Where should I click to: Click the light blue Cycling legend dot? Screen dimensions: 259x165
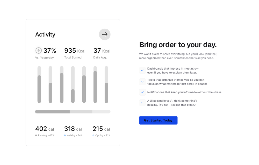tap(93, 135)
